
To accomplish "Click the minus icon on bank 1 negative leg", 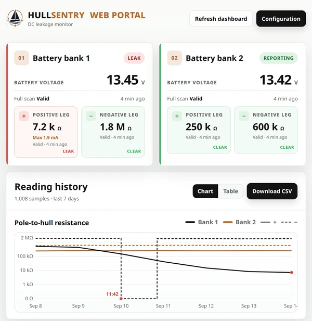I will coord(91,117).
